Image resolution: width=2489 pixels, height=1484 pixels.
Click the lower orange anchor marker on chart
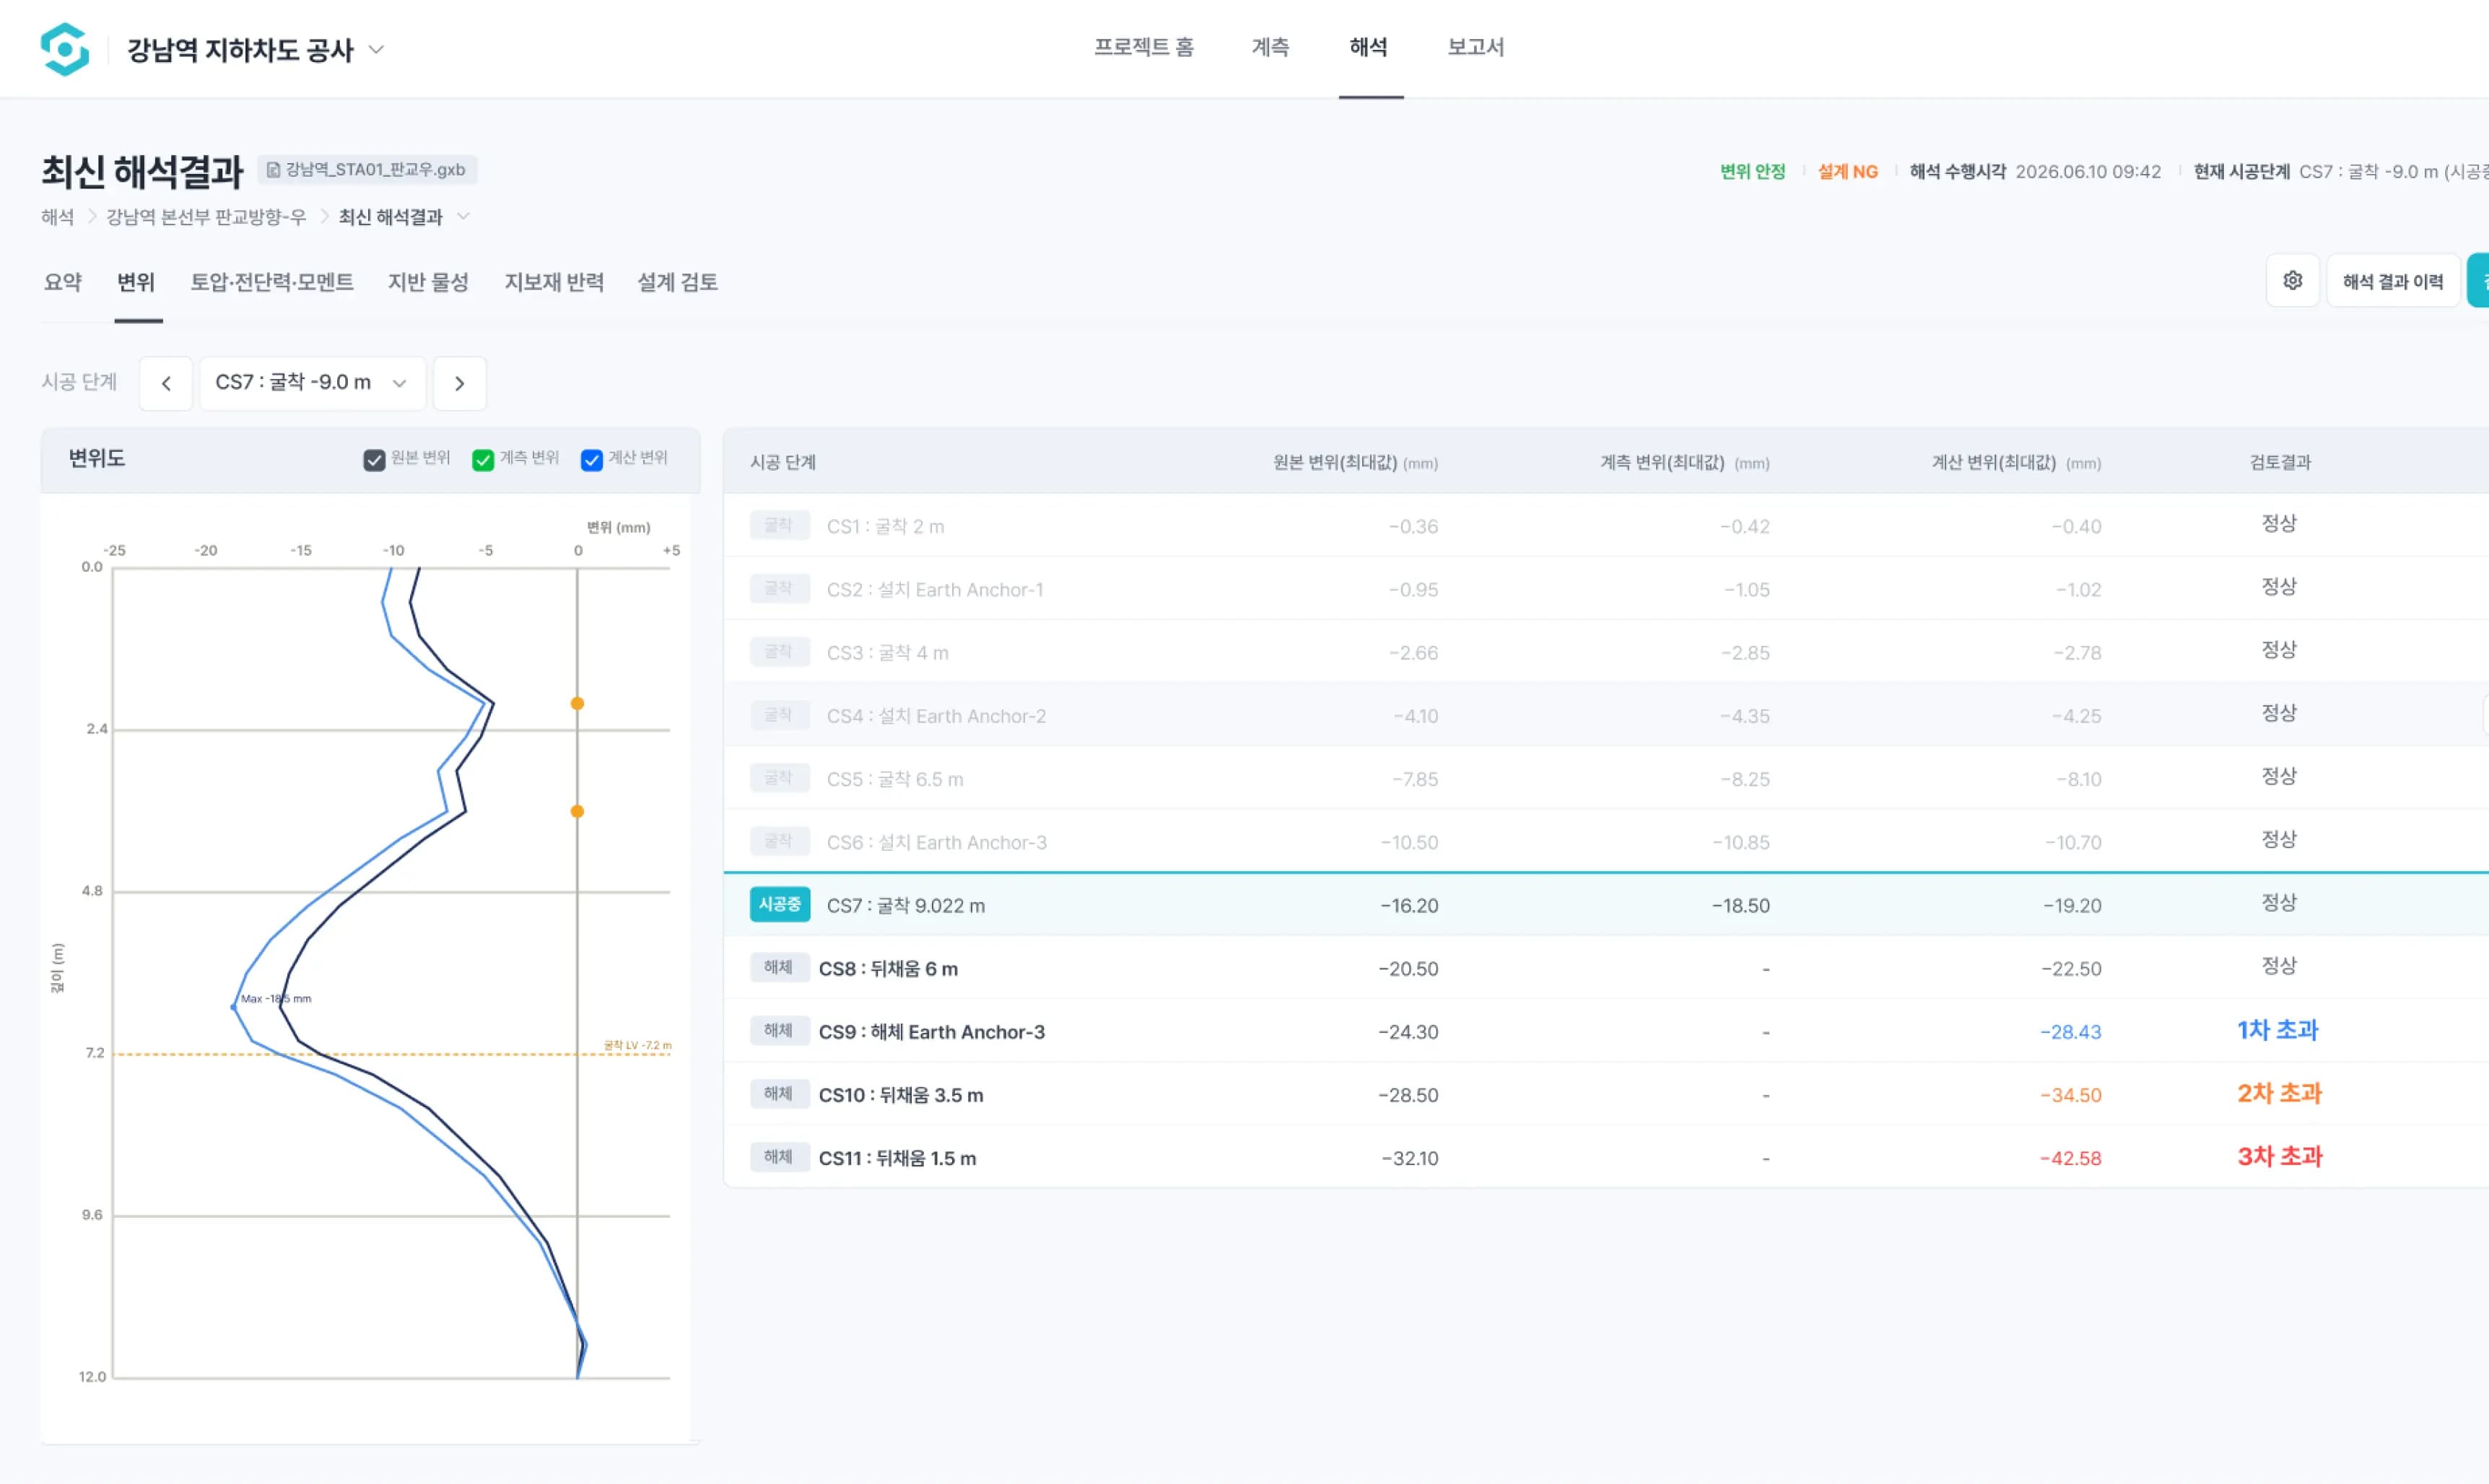(577, 811)
